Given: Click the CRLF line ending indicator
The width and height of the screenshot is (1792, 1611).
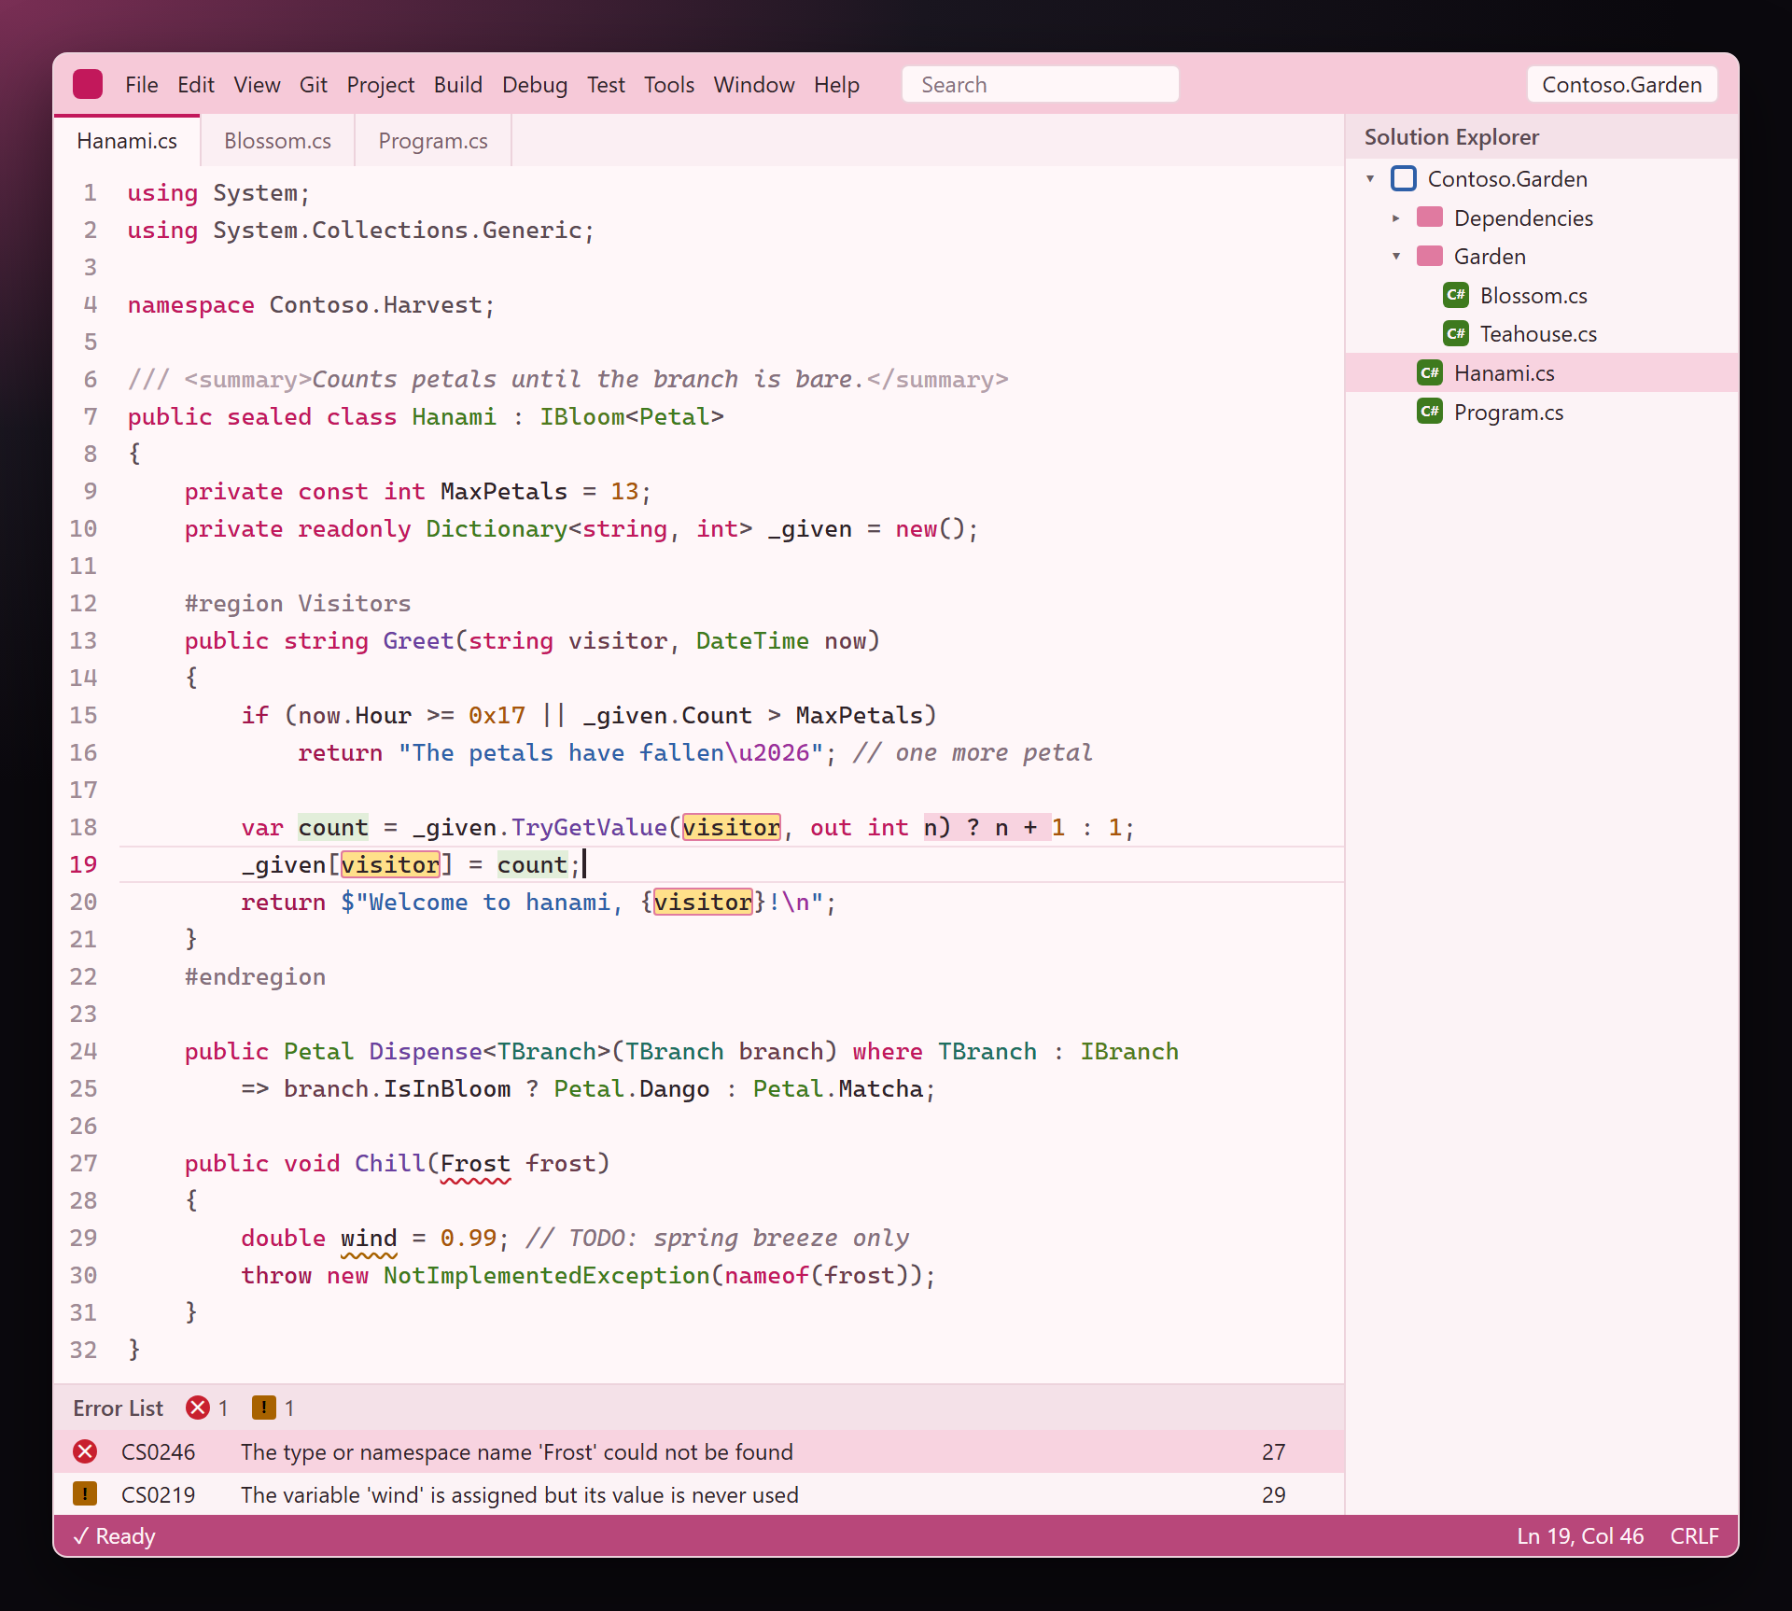Looking at the screenshot, I should [1694, 1535].
